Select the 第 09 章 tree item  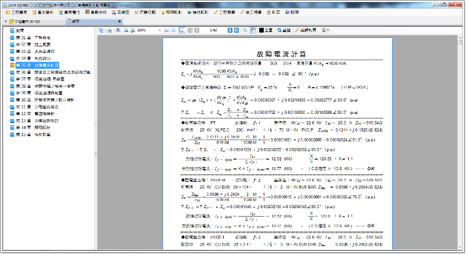pyautogui.click(x=39, y=93)
